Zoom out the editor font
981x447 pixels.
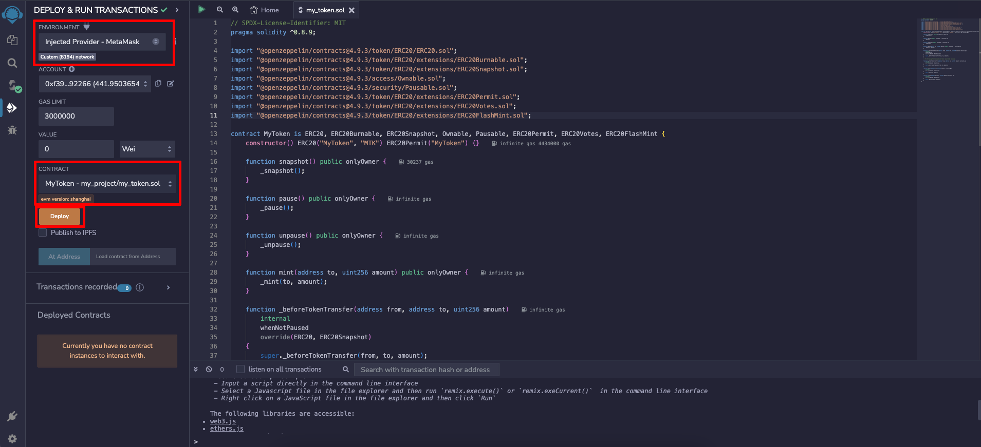pos(220,10)
